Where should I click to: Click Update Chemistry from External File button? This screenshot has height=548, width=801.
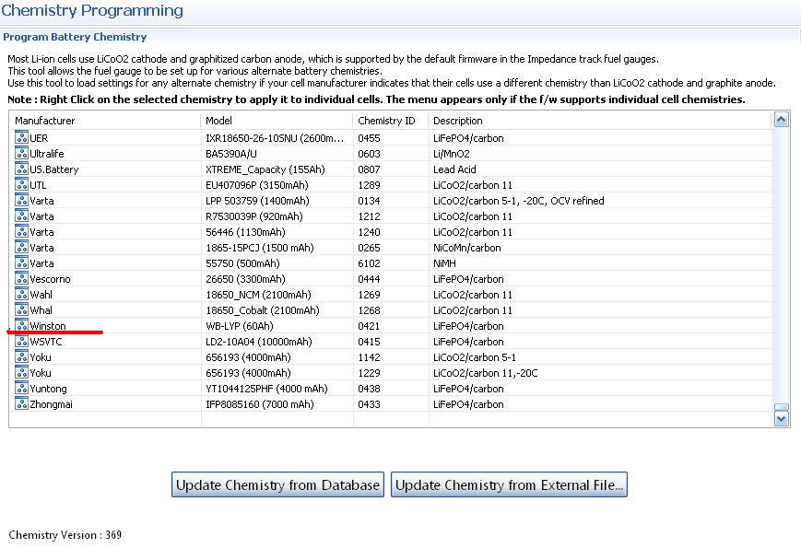click(x=509, y=484)
